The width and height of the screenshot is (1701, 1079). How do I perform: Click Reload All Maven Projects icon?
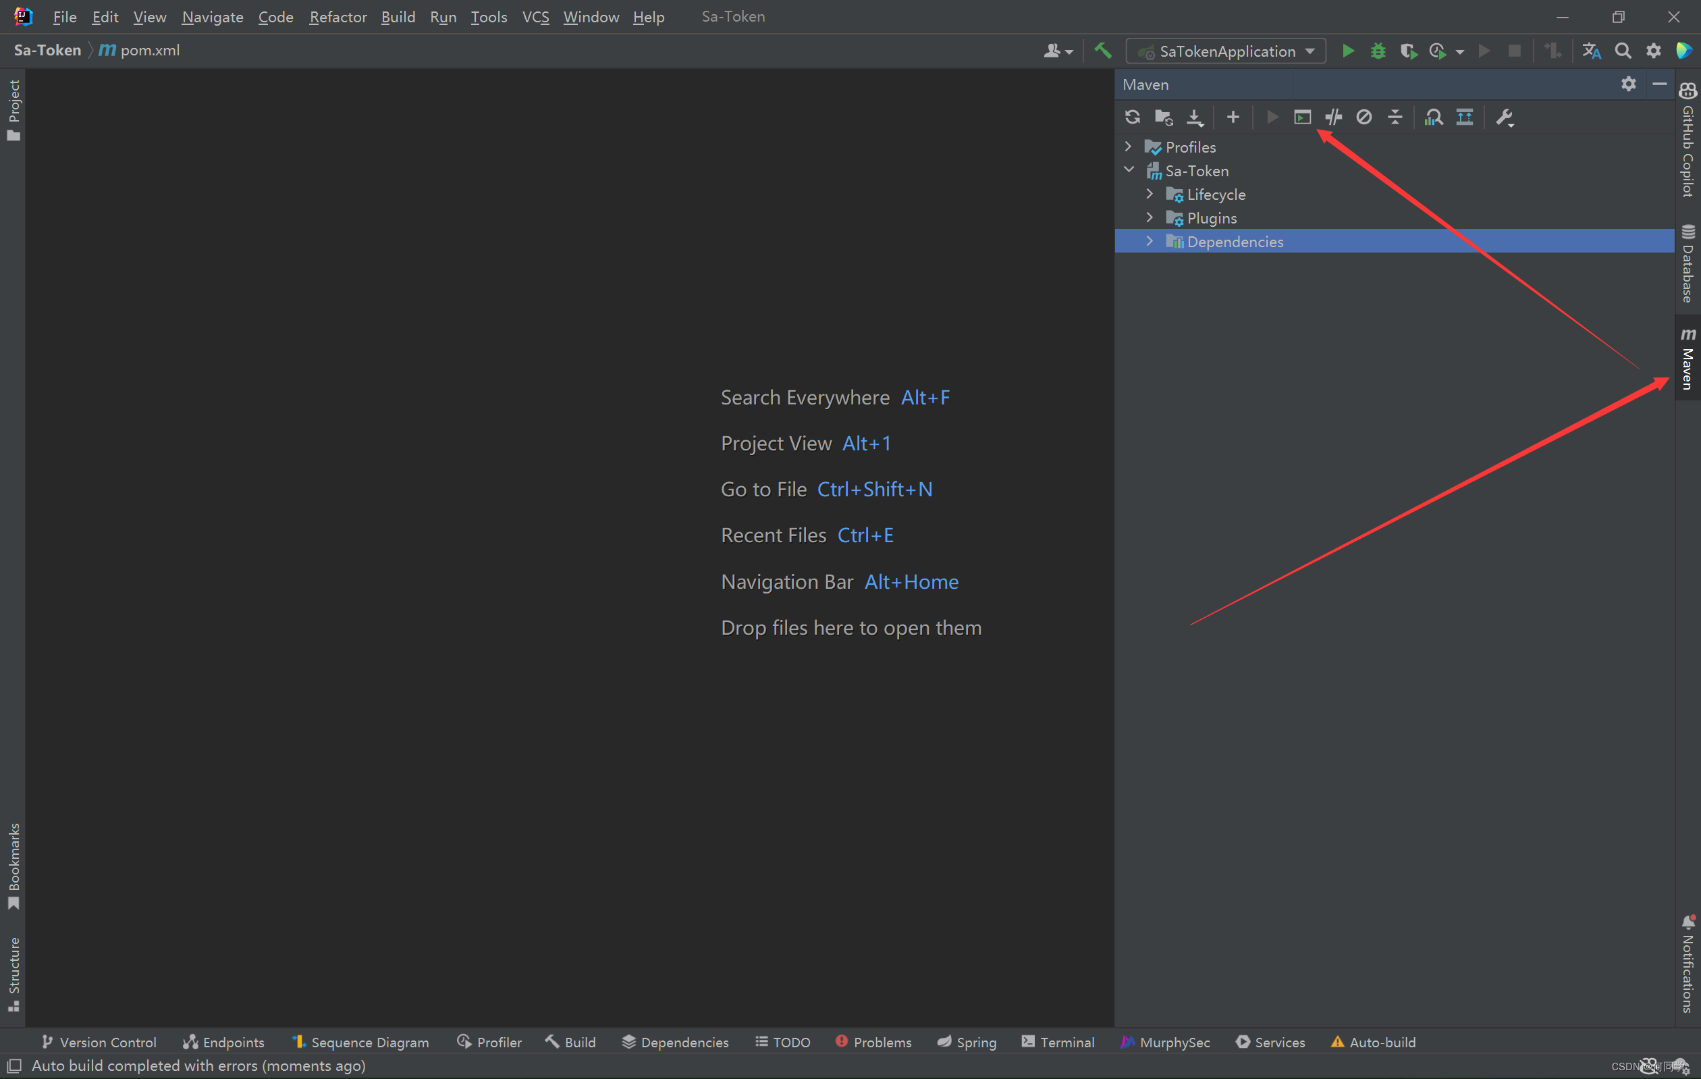click(1133, 117)
